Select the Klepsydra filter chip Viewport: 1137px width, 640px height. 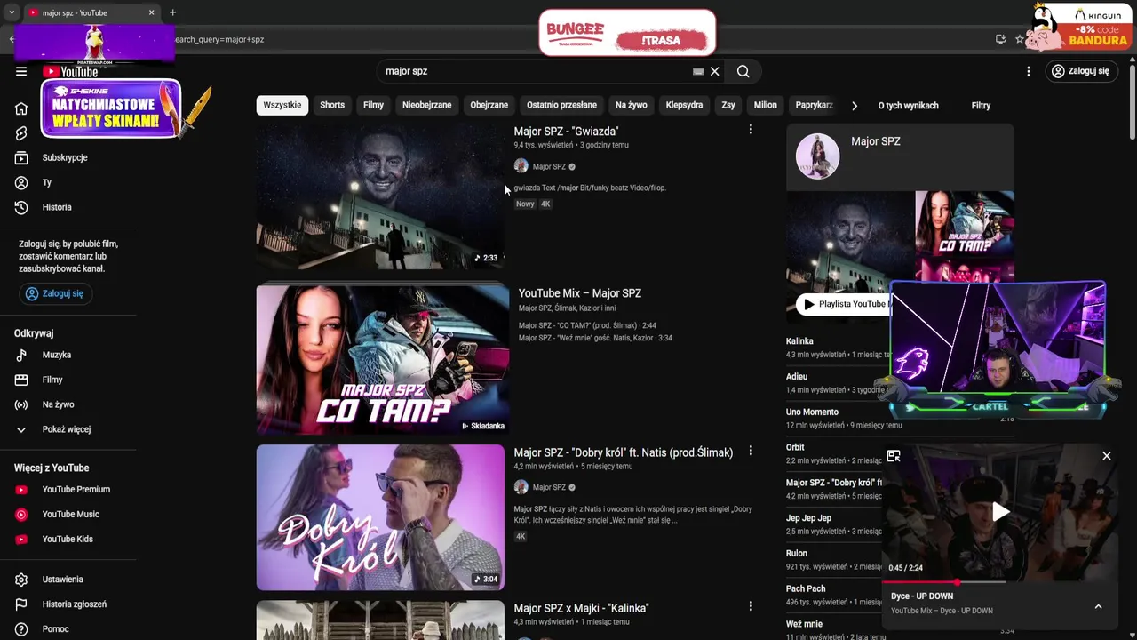point(684,105)
